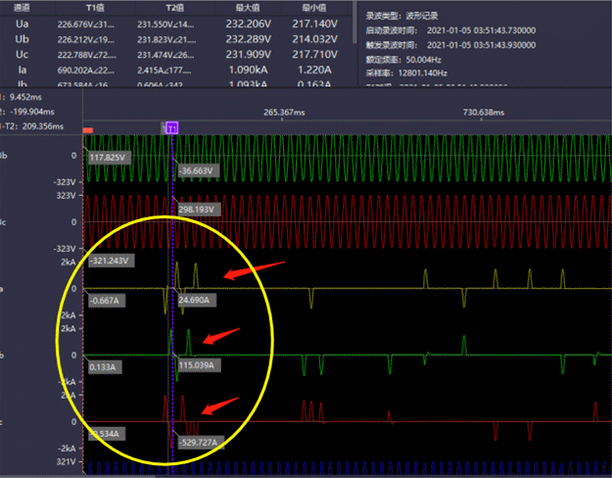The width and height of the screenshot is (612, 478).
Task: Click the 117.825V value tag
Action: click(x=110, y=157)
